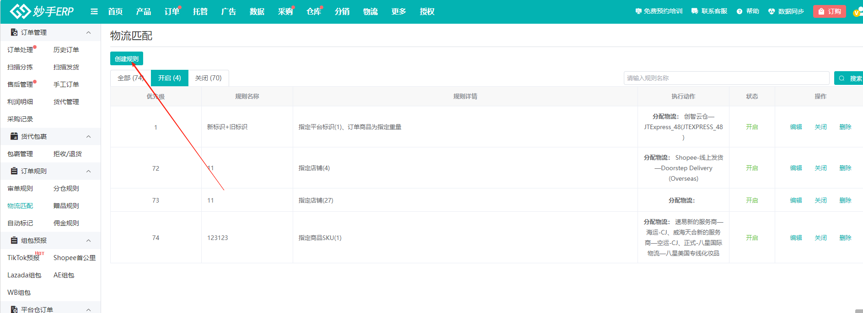Collapse the 组包预报 section chevron

(89, 240)
